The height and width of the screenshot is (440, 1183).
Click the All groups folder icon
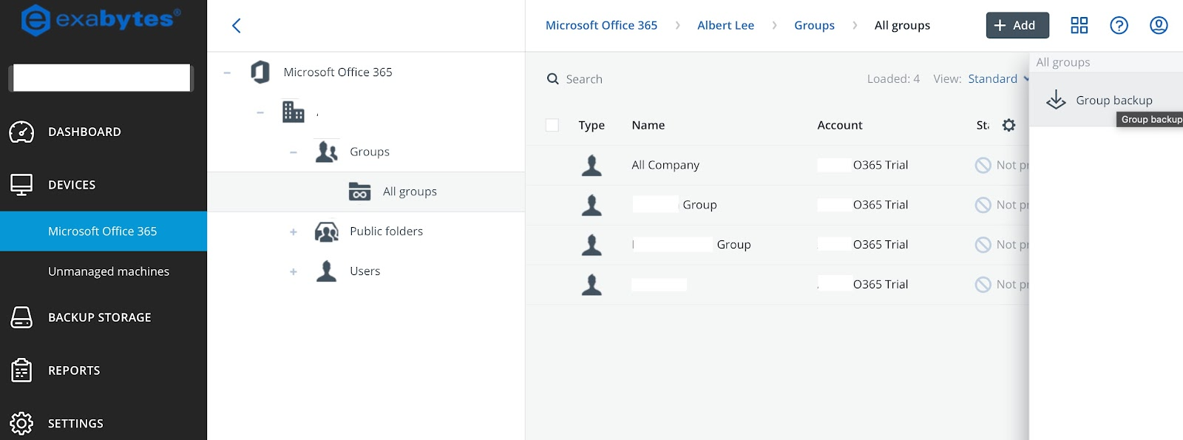click(x=359, y=192)
